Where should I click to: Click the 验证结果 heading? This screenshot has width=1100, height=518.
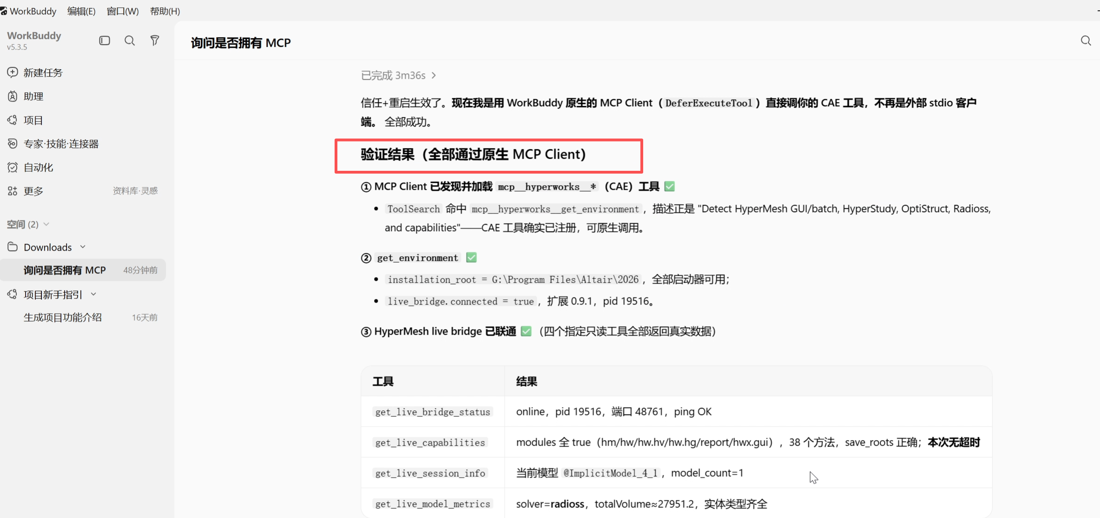[473, 154]
